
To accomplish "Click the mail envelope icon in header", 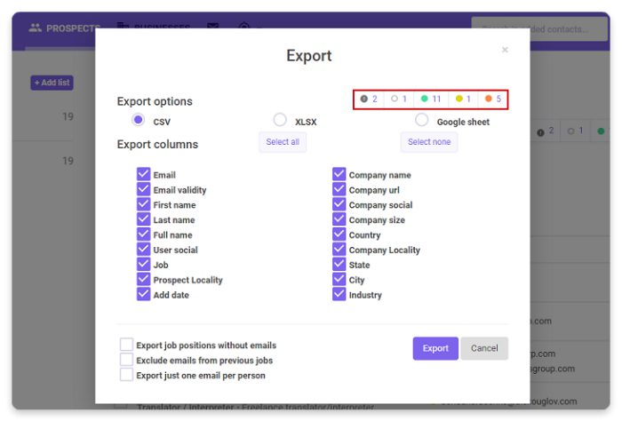I will [212, 28].
